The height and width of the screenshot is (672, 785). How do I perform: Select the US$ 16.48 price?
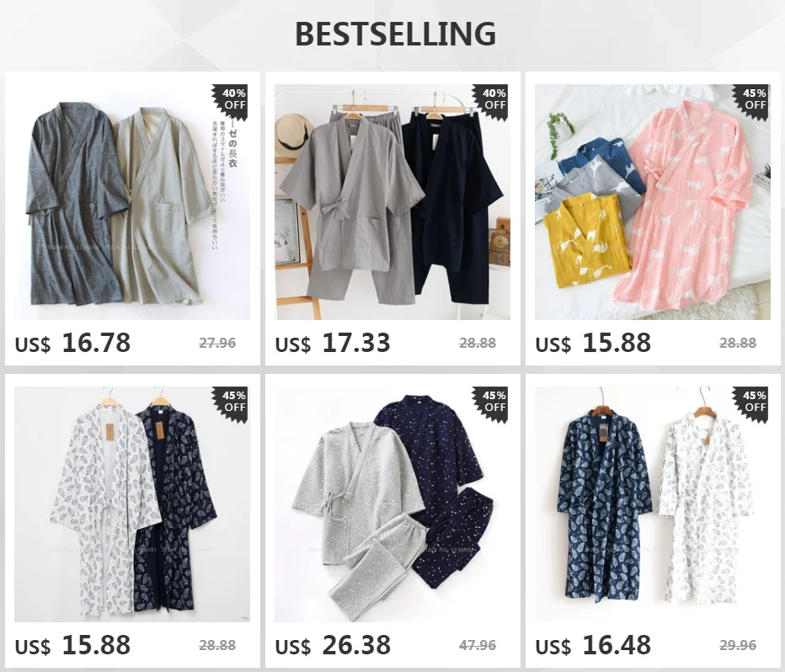(x=593, y=646)
